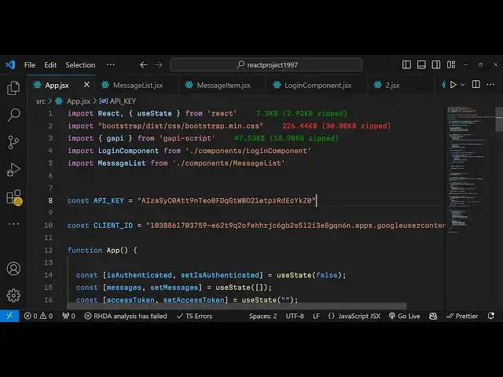Toggle bottom panel layout icon
Image resolution: width=503 pixels, height=377 pixels.
pyautogui.click(x=421, y=64)
